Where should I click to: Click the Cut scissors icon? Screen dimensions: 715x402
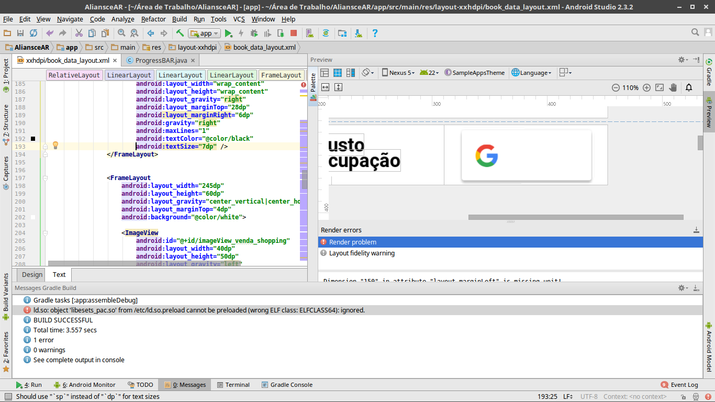(79, 33)
